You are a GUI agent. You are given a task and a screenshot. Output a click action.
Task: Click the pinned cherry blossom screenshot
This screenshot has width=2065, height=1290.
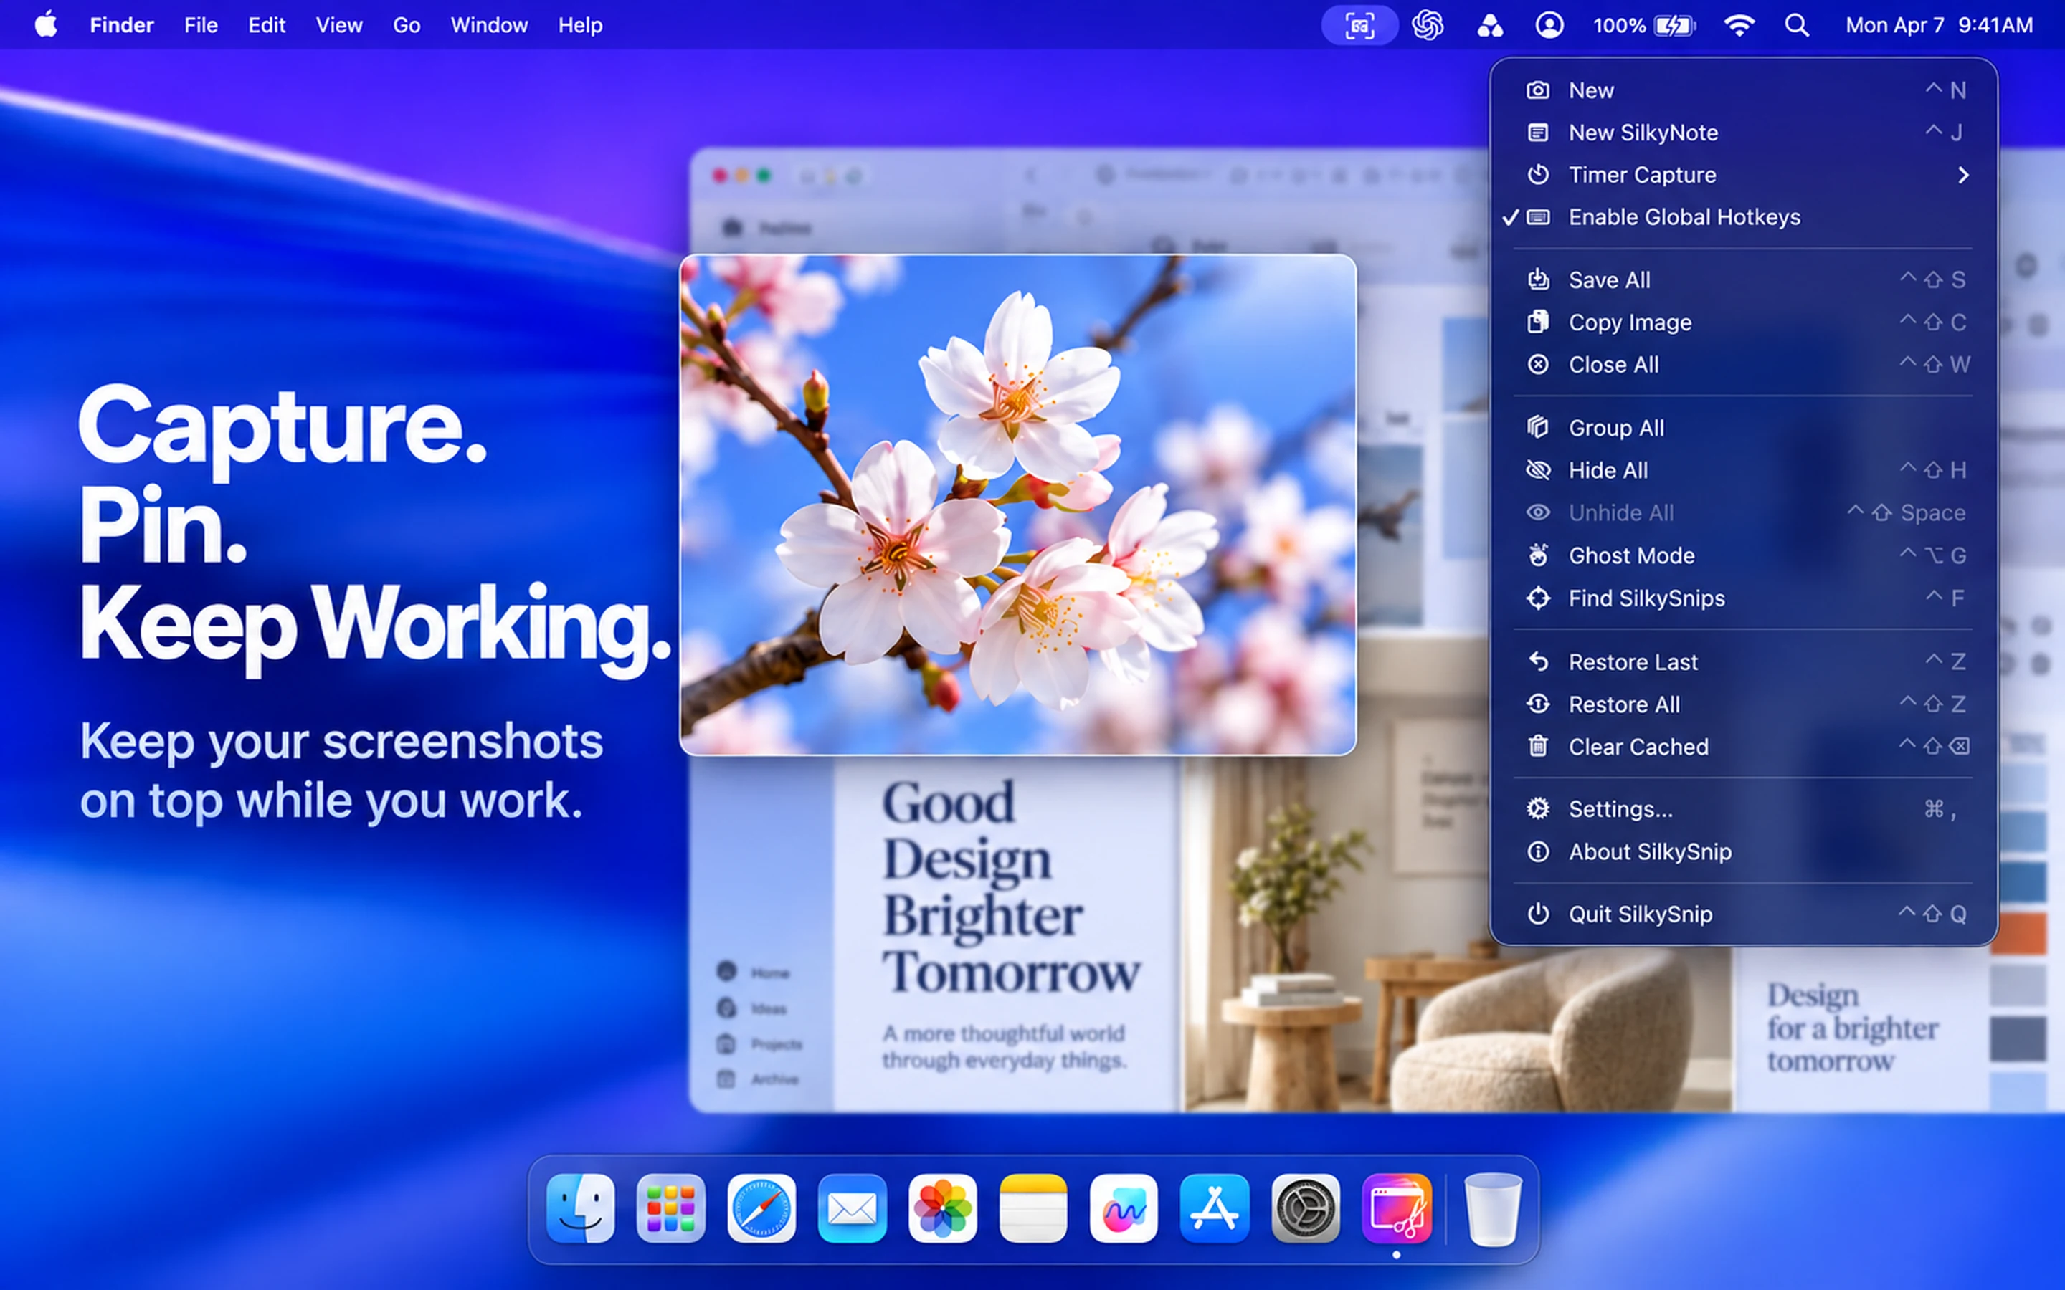(1017, 505)
